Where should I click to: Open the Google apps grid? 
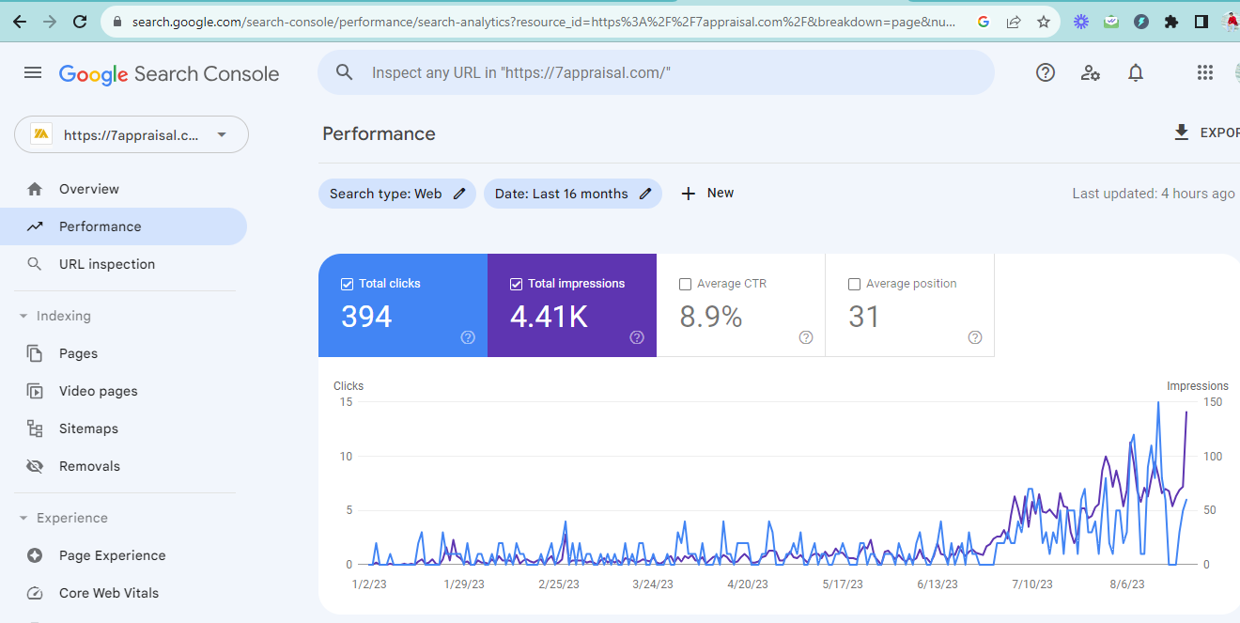coord(1205,72)
